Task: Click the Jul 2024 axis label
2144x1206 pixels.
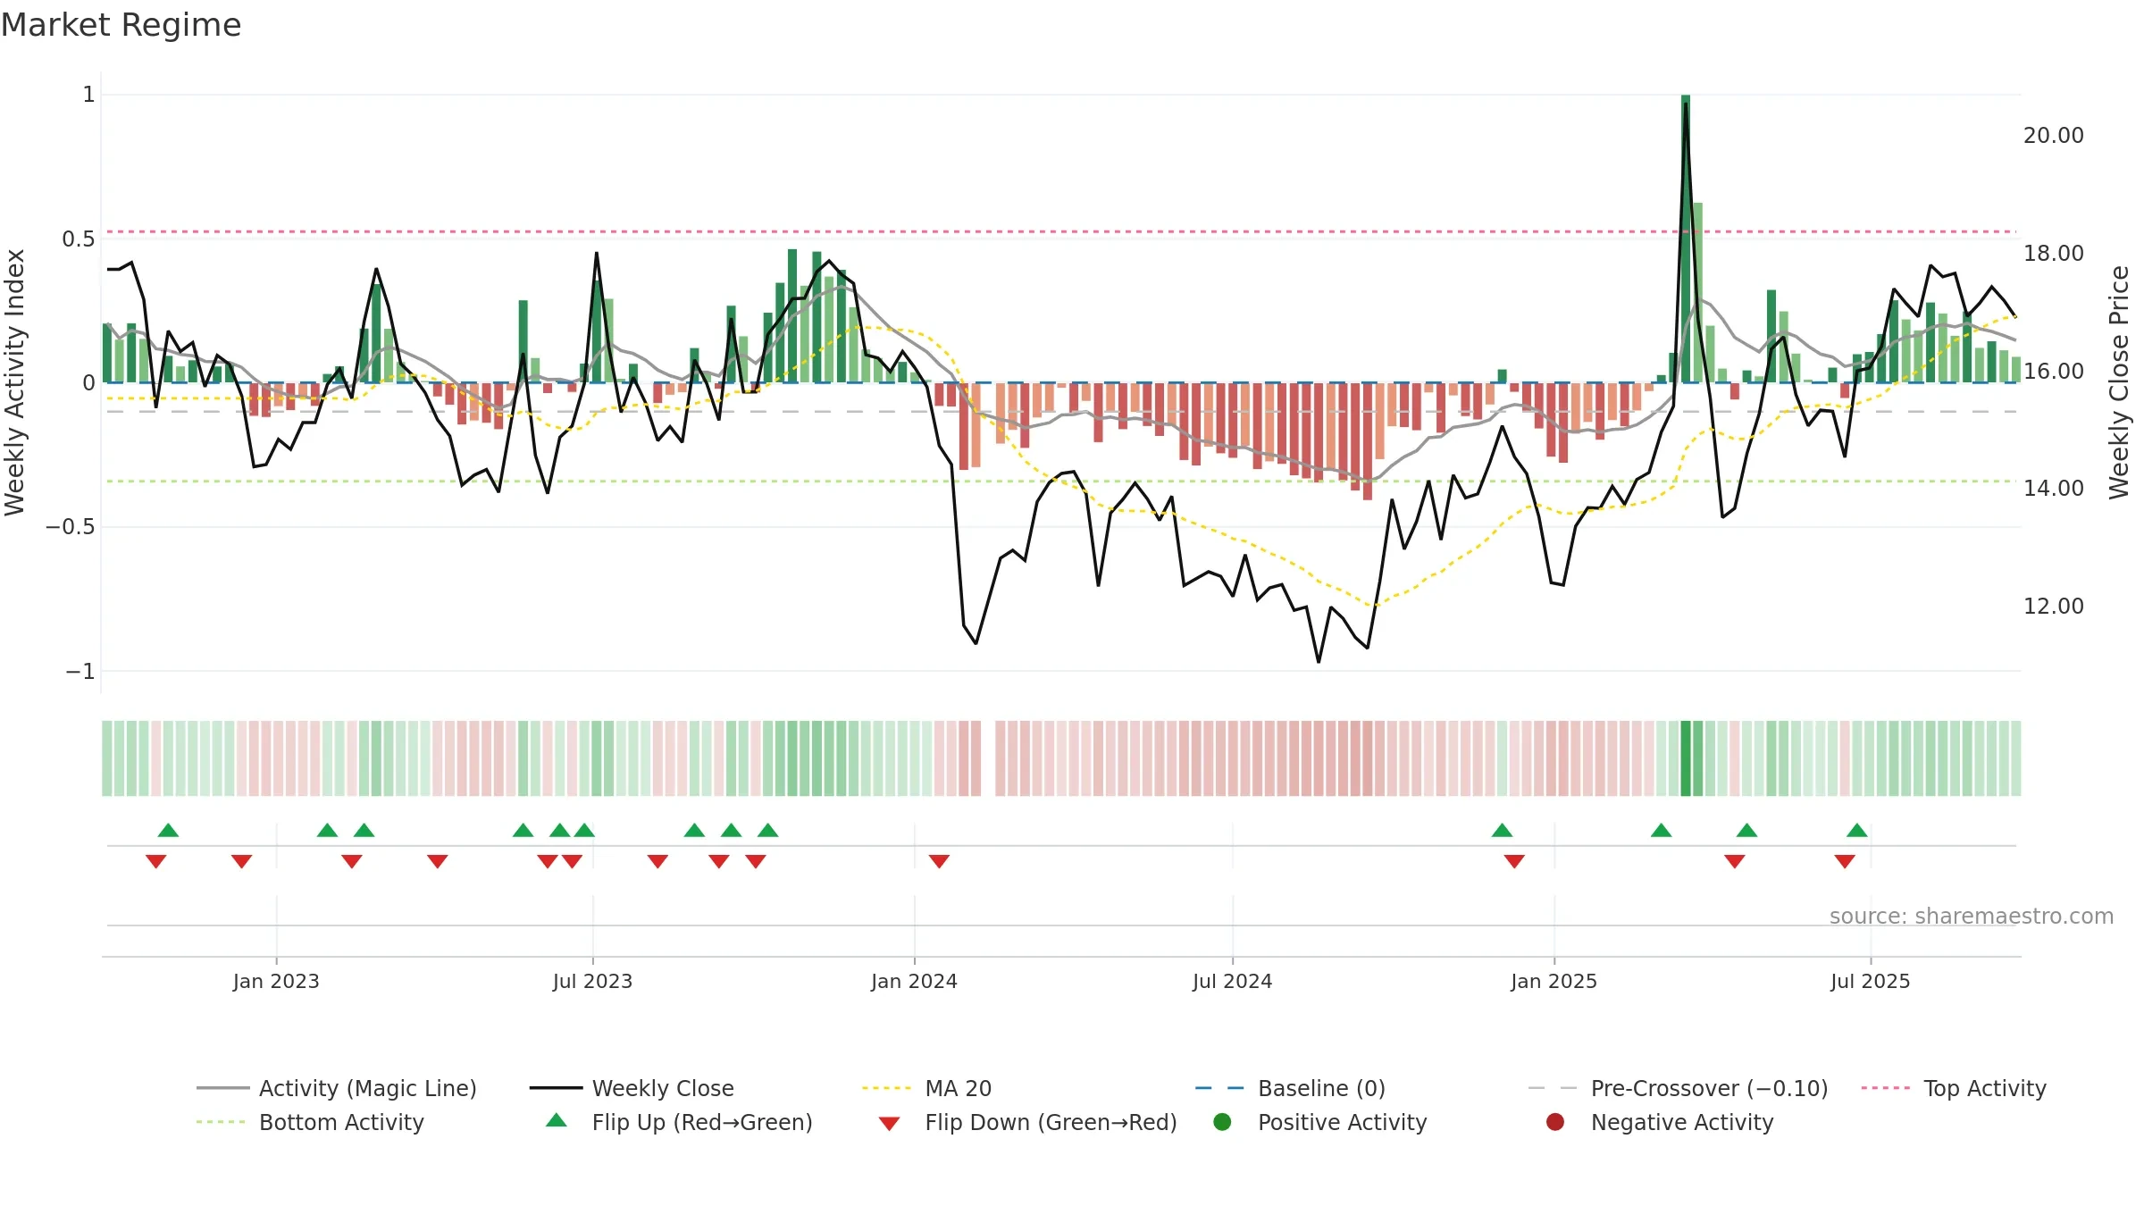Action: (1232, 982)
